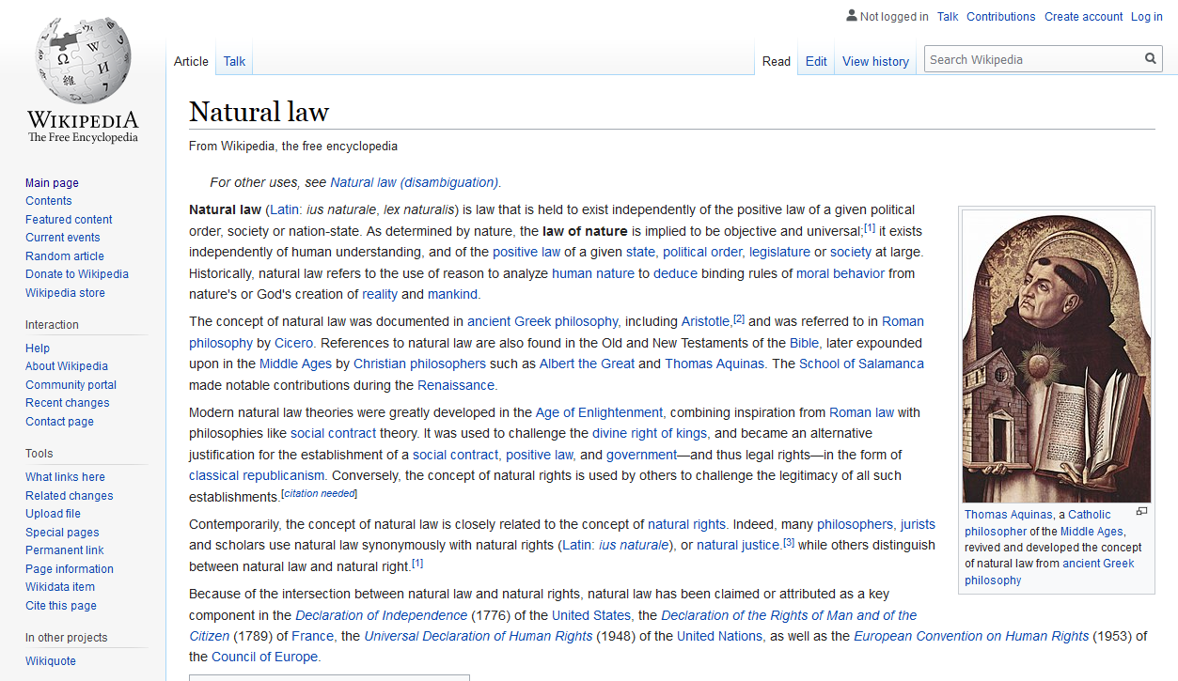Open European Convention on Human Rights link

[971, 636]
